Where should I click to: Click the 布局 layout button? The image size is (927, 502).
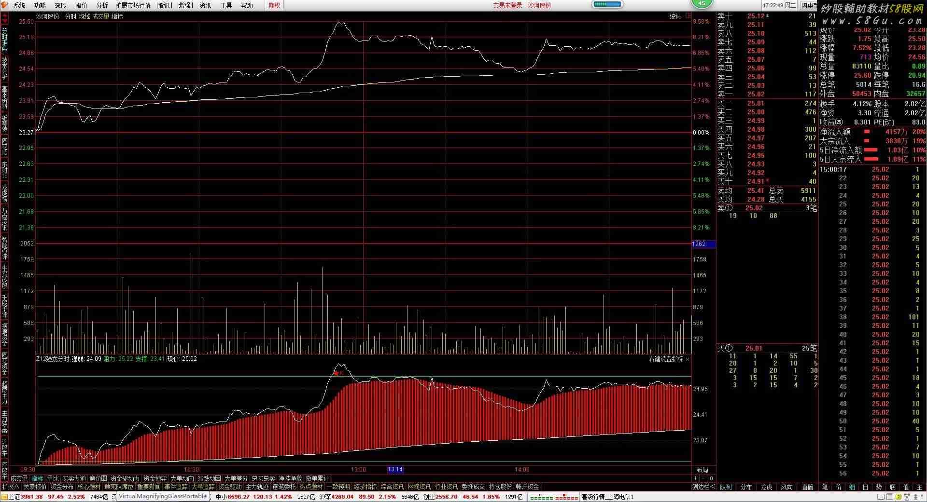click(702, 470)
